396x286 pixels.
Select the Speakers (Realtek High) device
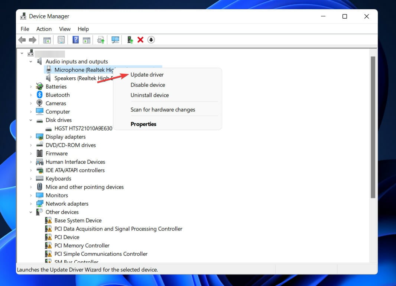(x=84, y=78)
